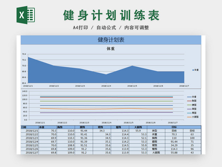The width and height of the screenshot is (222, 167).
Task: Select the 日期 column header cell
Action: 30,127
